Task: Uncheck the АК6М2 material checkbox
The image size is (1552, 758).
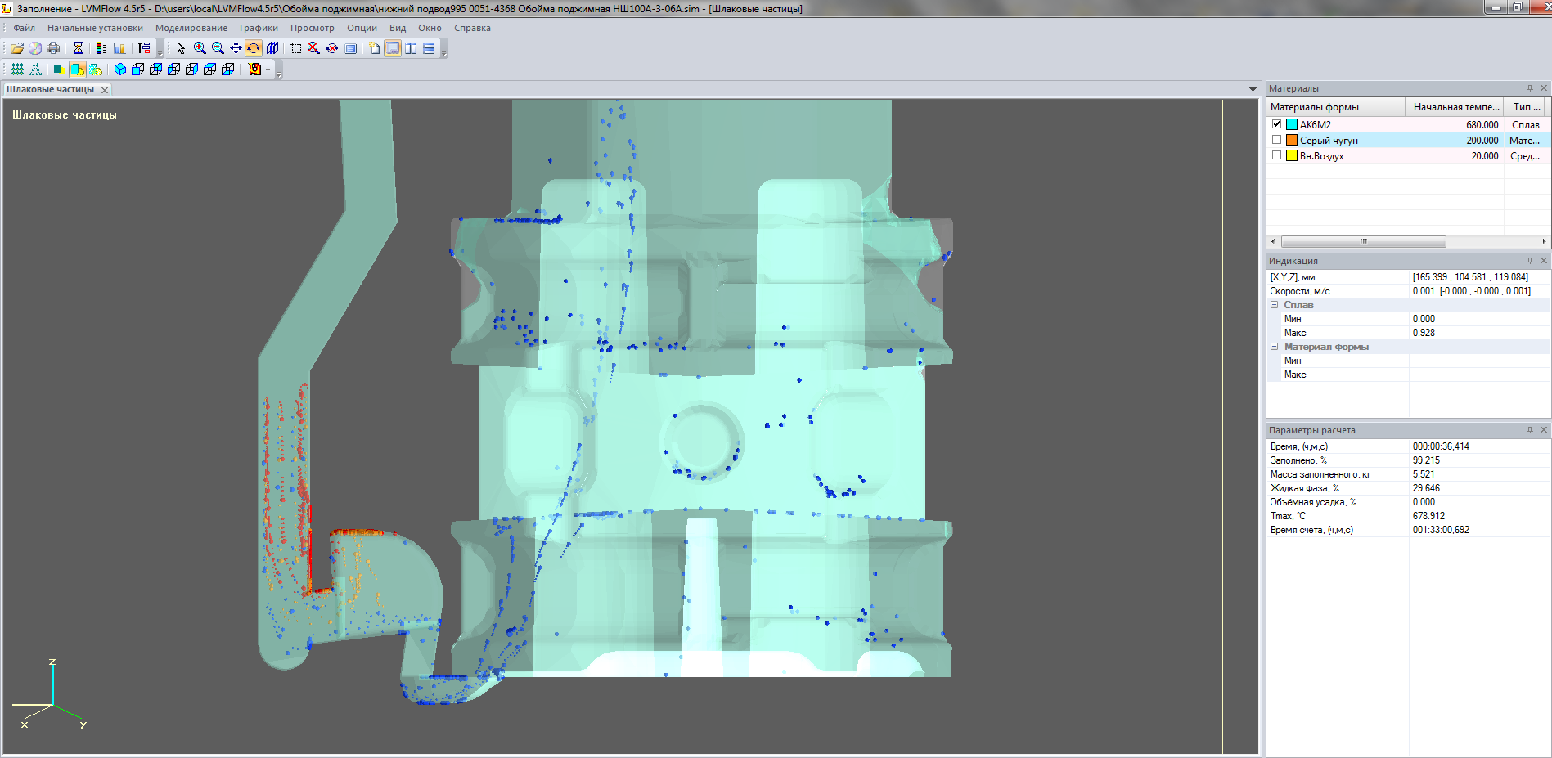Action: pos(1276,124)
